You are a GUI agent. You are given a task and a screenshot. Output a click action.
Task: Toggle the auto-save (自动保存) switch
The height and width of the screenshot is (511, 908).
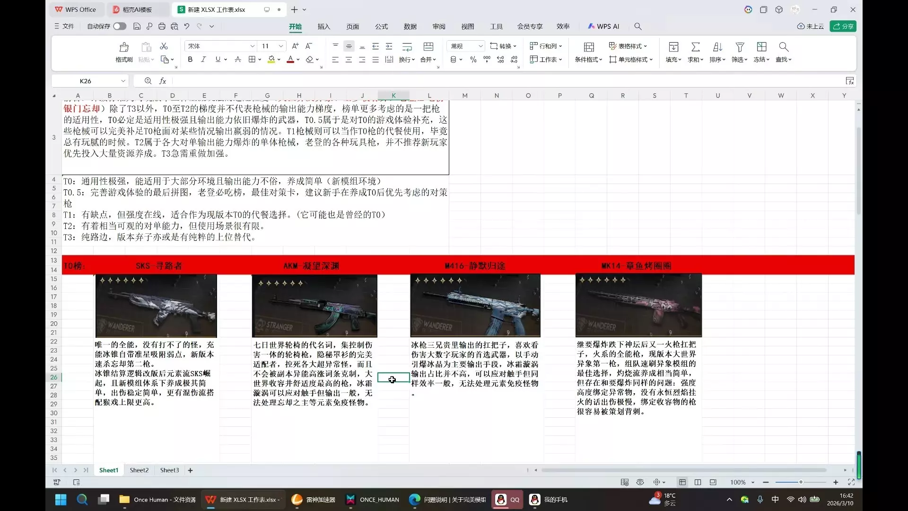tap(120, 26)
